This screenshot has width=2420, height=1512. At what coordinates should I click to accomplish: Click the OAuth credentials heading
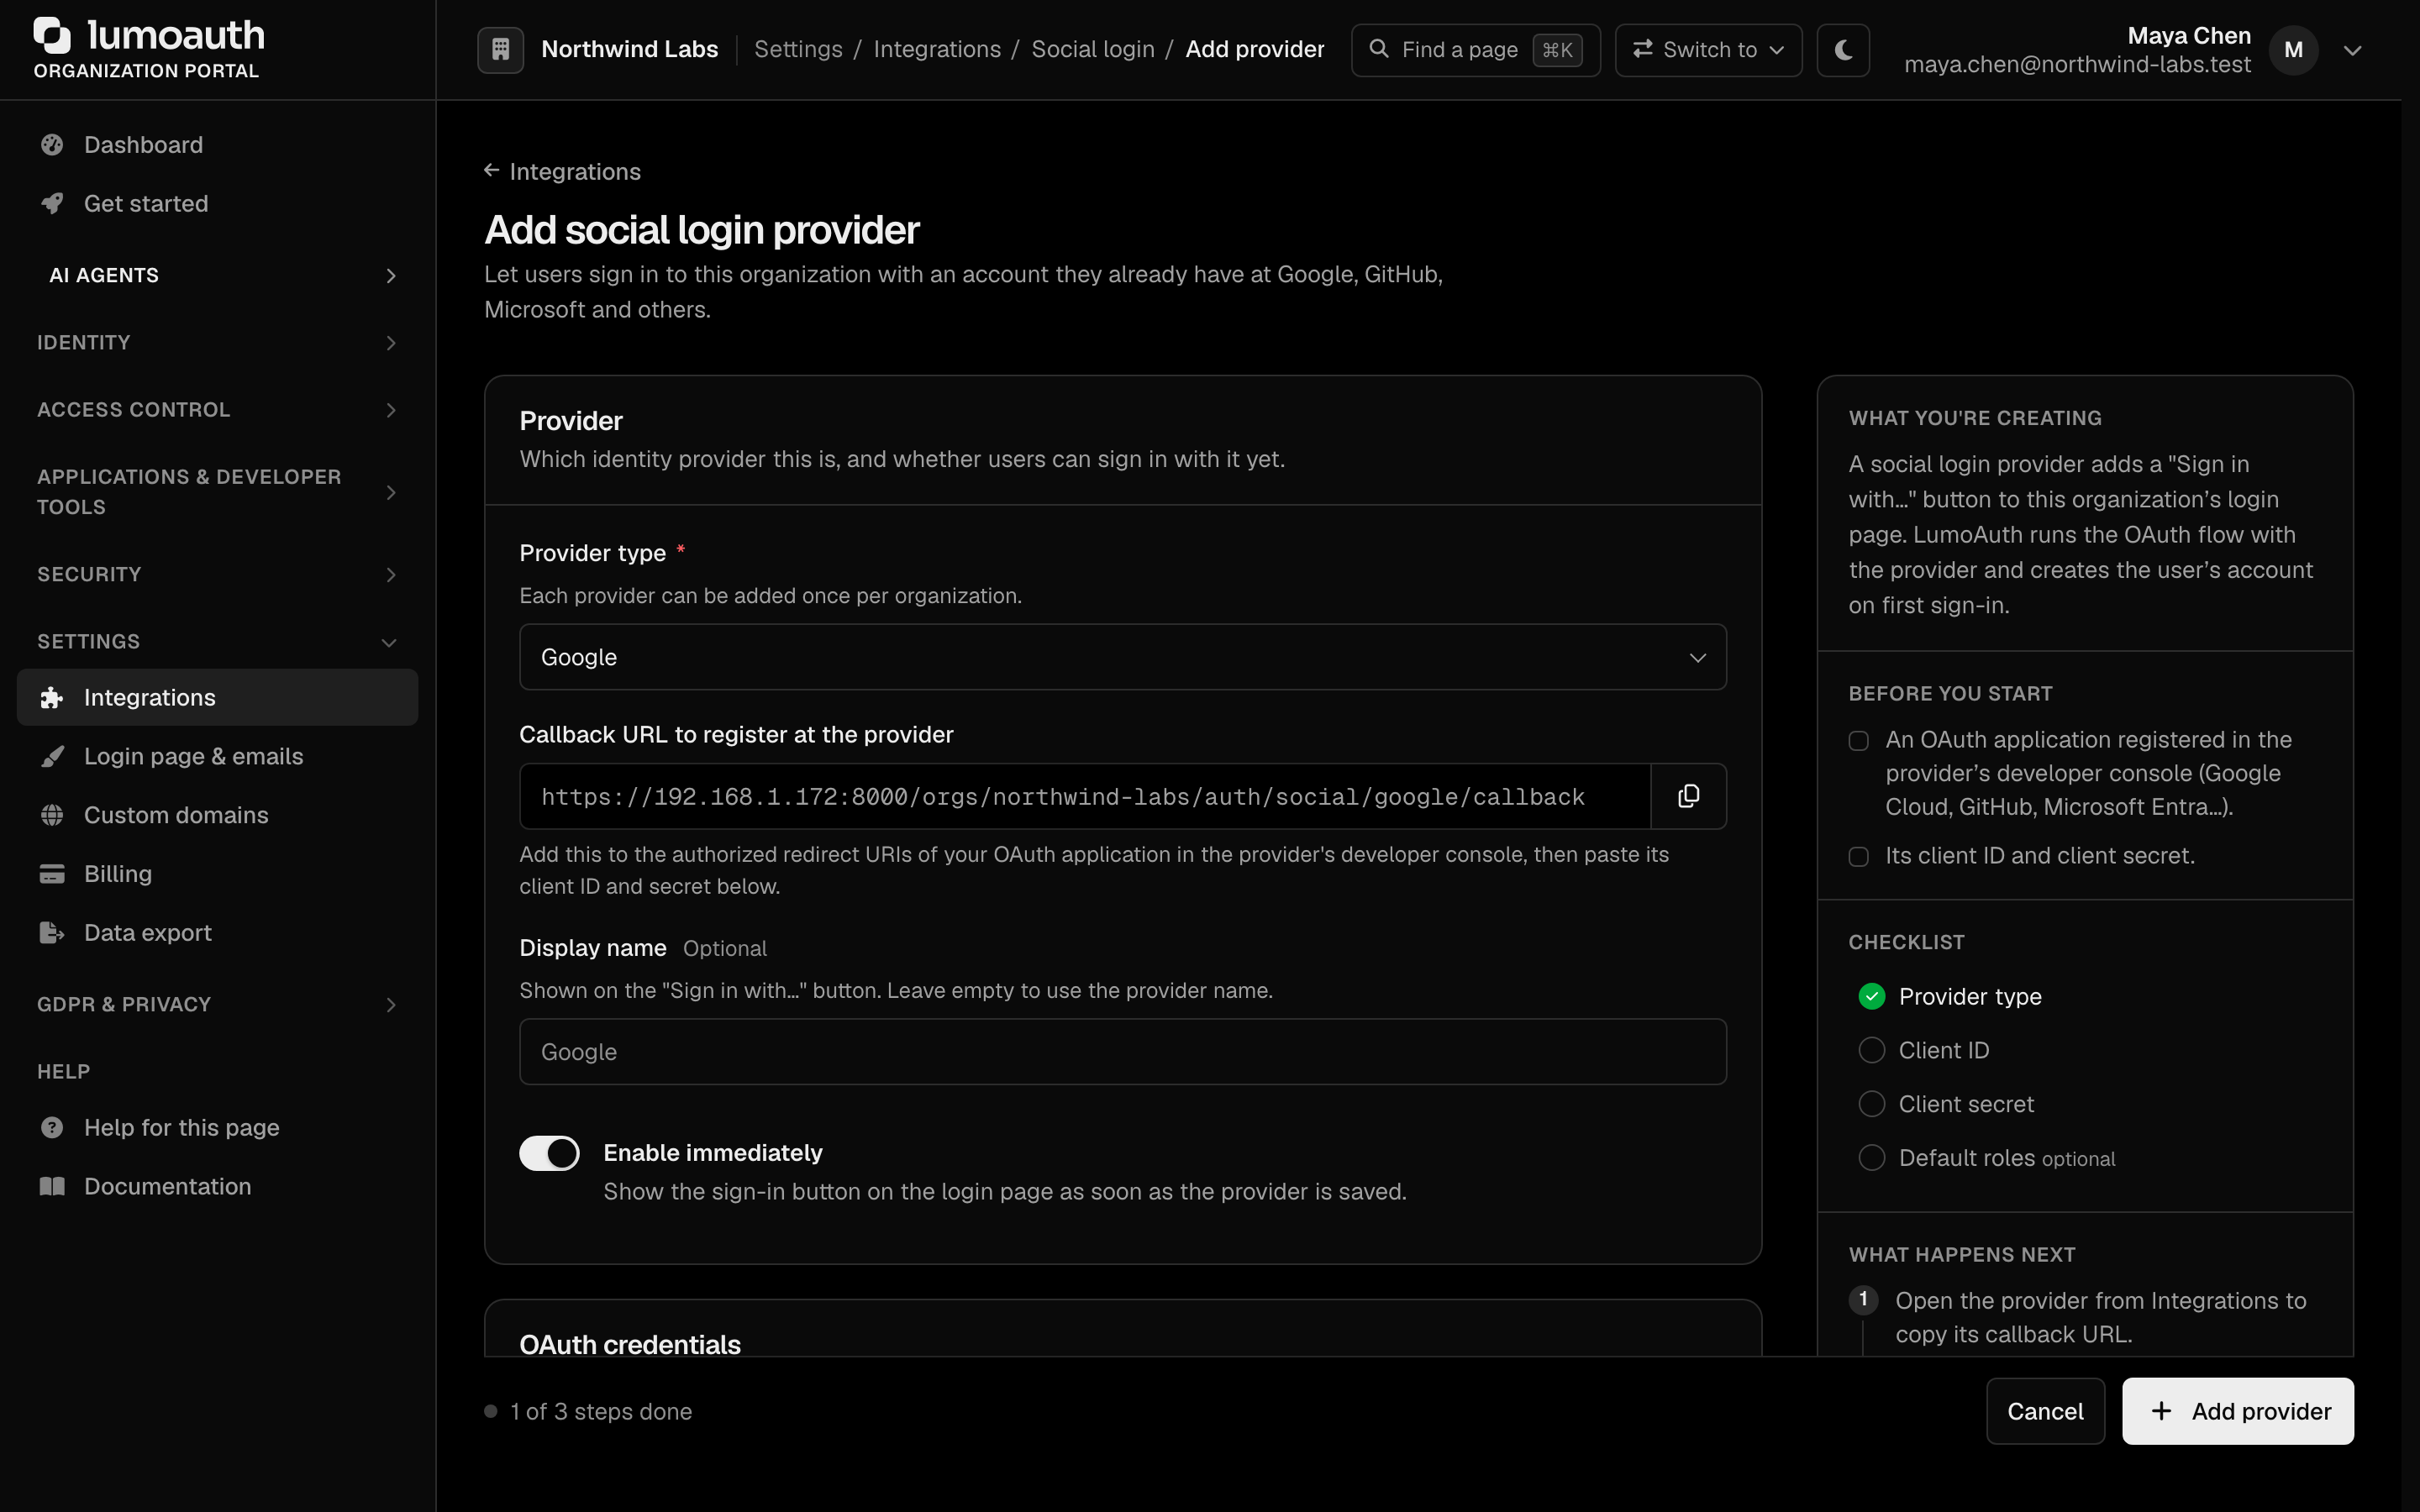pyautogui.click(x=629, y=1344)
